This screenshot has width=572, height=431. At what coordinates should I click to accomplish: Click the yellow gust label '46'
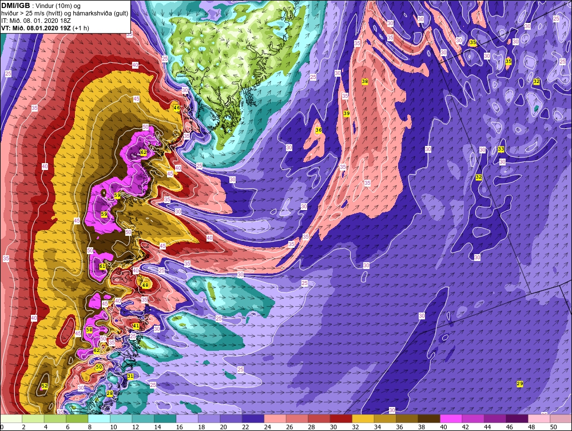pyautogui.click(x=177, y=108)
